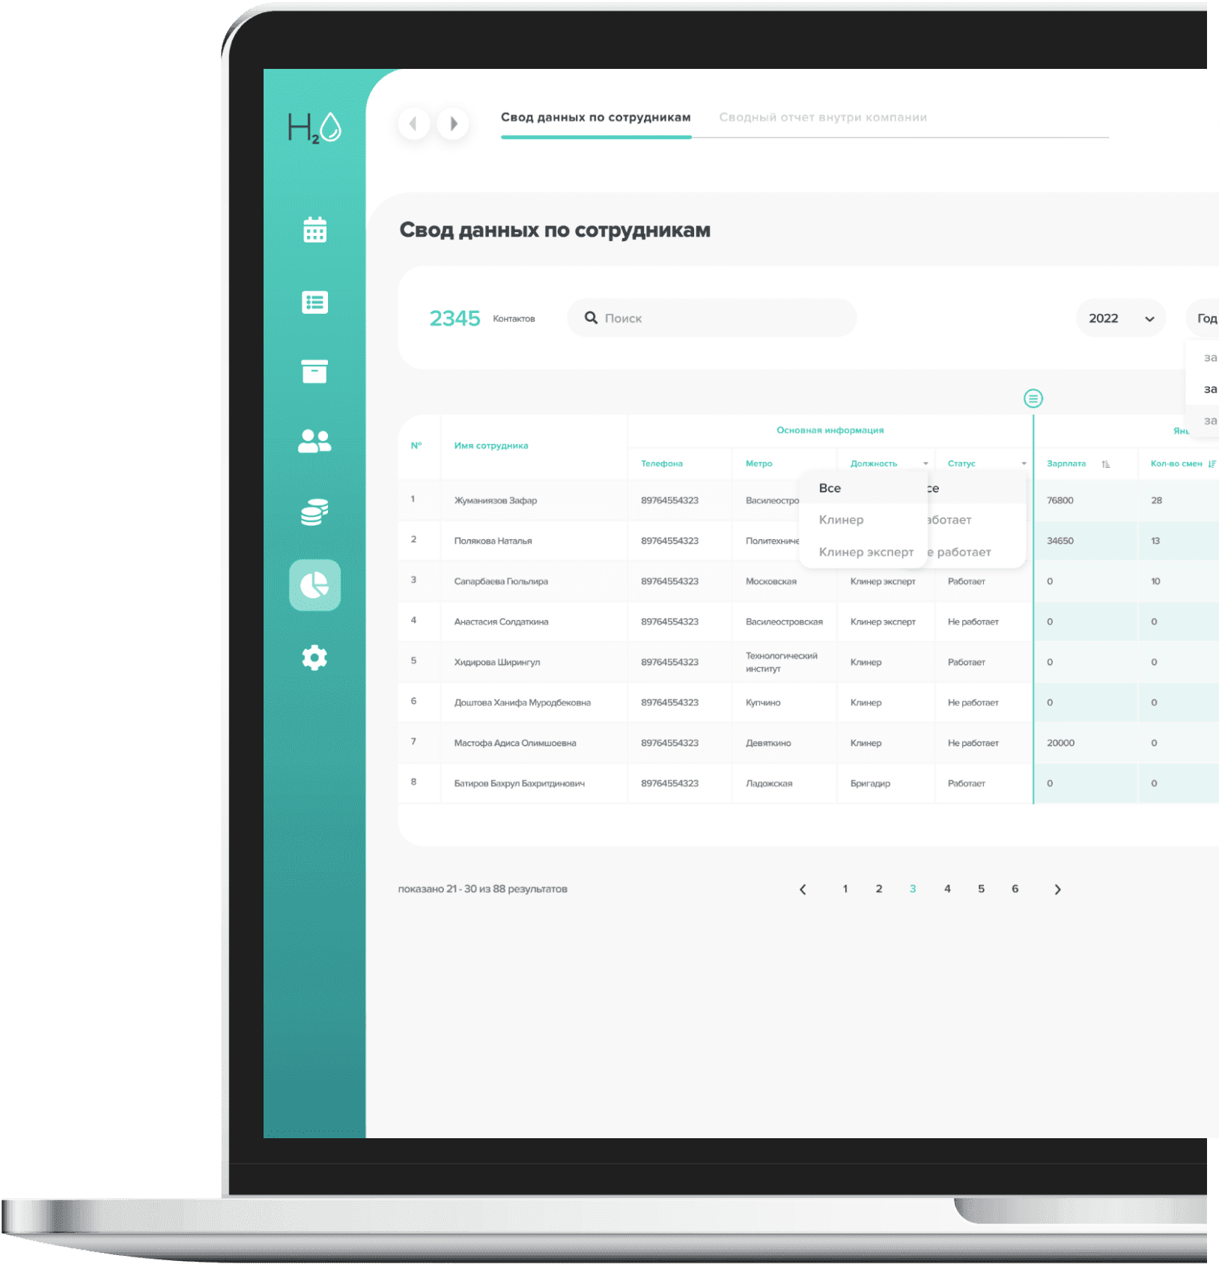The width and height of the screenshot is (1219, 1264).
Task: Open the employees (people) sidebar icon
Action: point(314,441)
